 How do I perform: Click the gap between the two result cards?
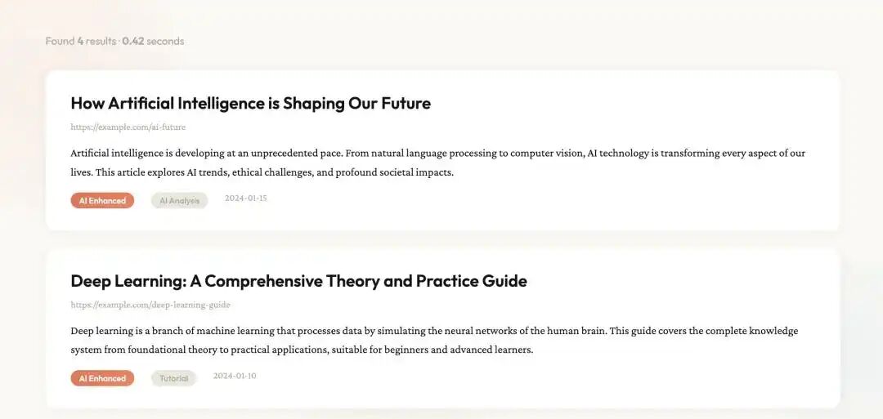[441, 240]
